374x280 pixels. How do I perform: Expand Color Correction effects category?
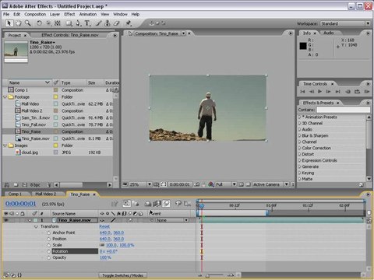[300, 148]
